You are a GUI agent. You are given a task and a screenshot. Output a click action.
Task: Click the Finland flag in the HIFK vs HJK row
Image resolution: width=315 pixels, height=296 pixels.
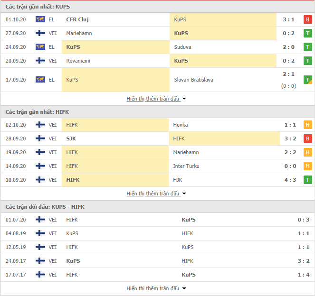click(x=40, y=179)
